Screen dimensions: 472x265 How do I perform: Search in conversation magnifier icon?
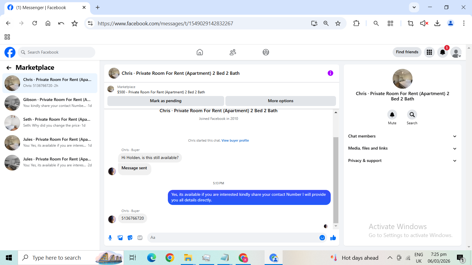412,115
